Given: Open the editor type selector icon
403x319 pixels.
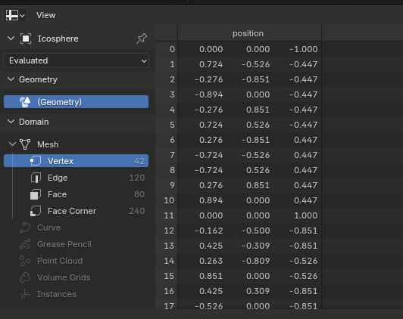Looking at the screenshot, I should 15,15.
